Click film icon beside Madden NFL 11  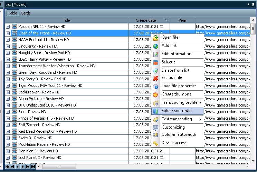pos(15,27)
